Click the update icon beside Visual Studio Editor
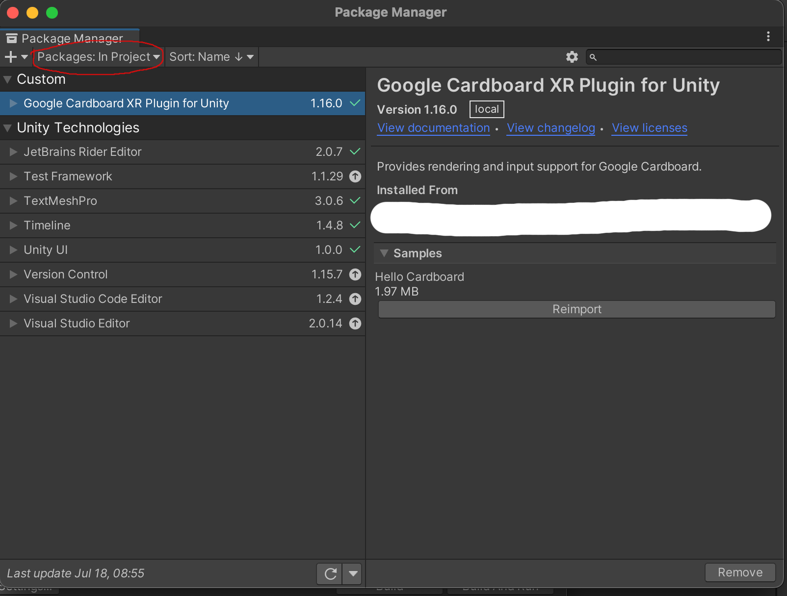The width and height of the screenshot is (787, 596). click(356, 323)
